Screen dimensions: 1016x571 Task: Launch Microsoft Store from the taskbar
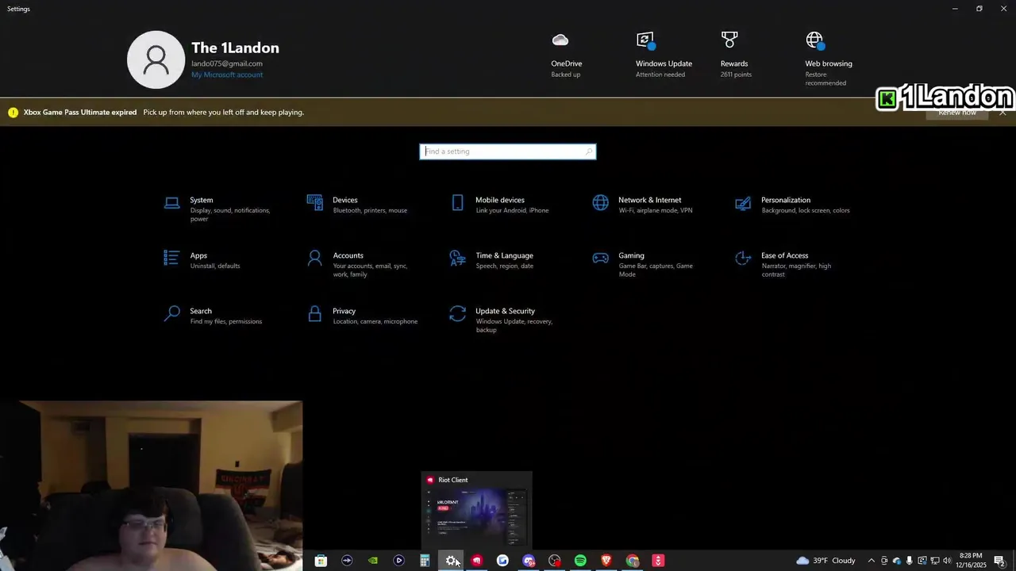click(321, 561)
